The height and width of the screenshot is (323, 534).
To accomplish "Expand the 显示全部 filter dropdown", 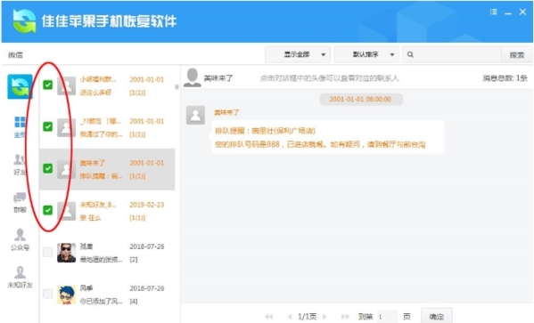I will click(x=298, y=54).
